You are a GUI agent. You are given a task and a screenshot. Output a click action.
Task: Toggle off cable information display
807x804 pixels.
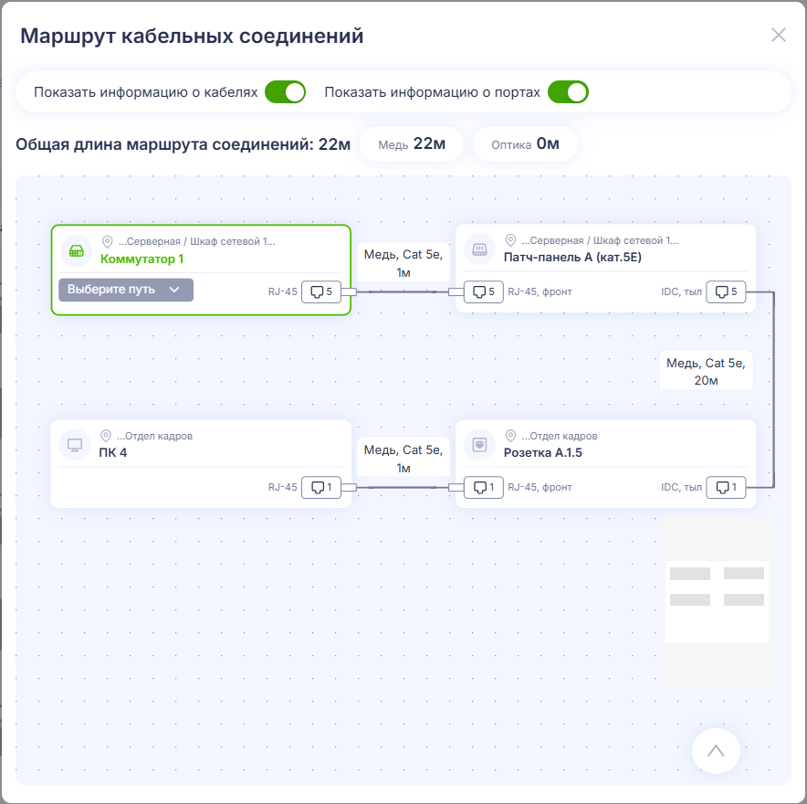click(x=285, y=92)
